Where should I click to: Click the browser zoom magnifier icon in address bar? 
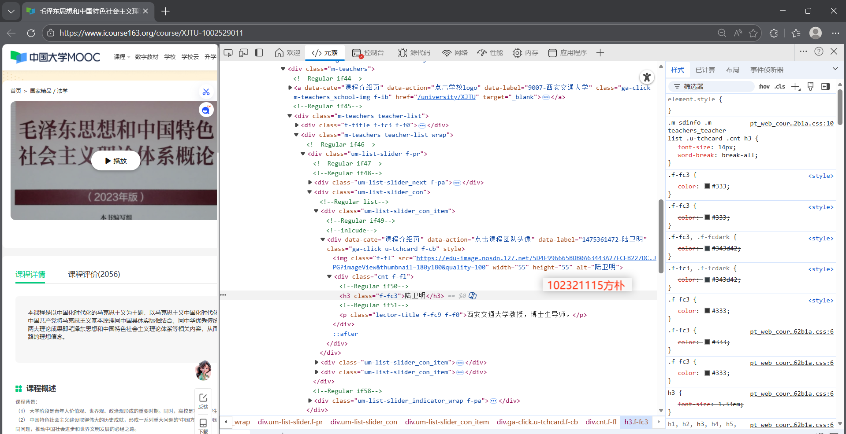click(x=722, y=33)
